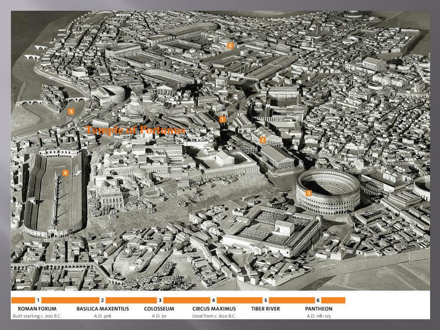Toggle the numbered 4 badge in the legend

[213, 300]
